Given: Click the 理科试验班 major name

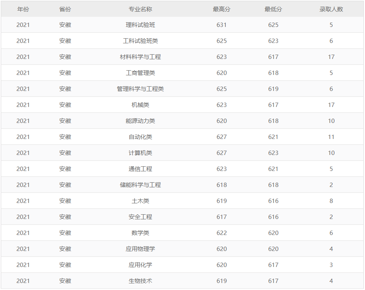Looking at the screenshot, I should 140,25.
